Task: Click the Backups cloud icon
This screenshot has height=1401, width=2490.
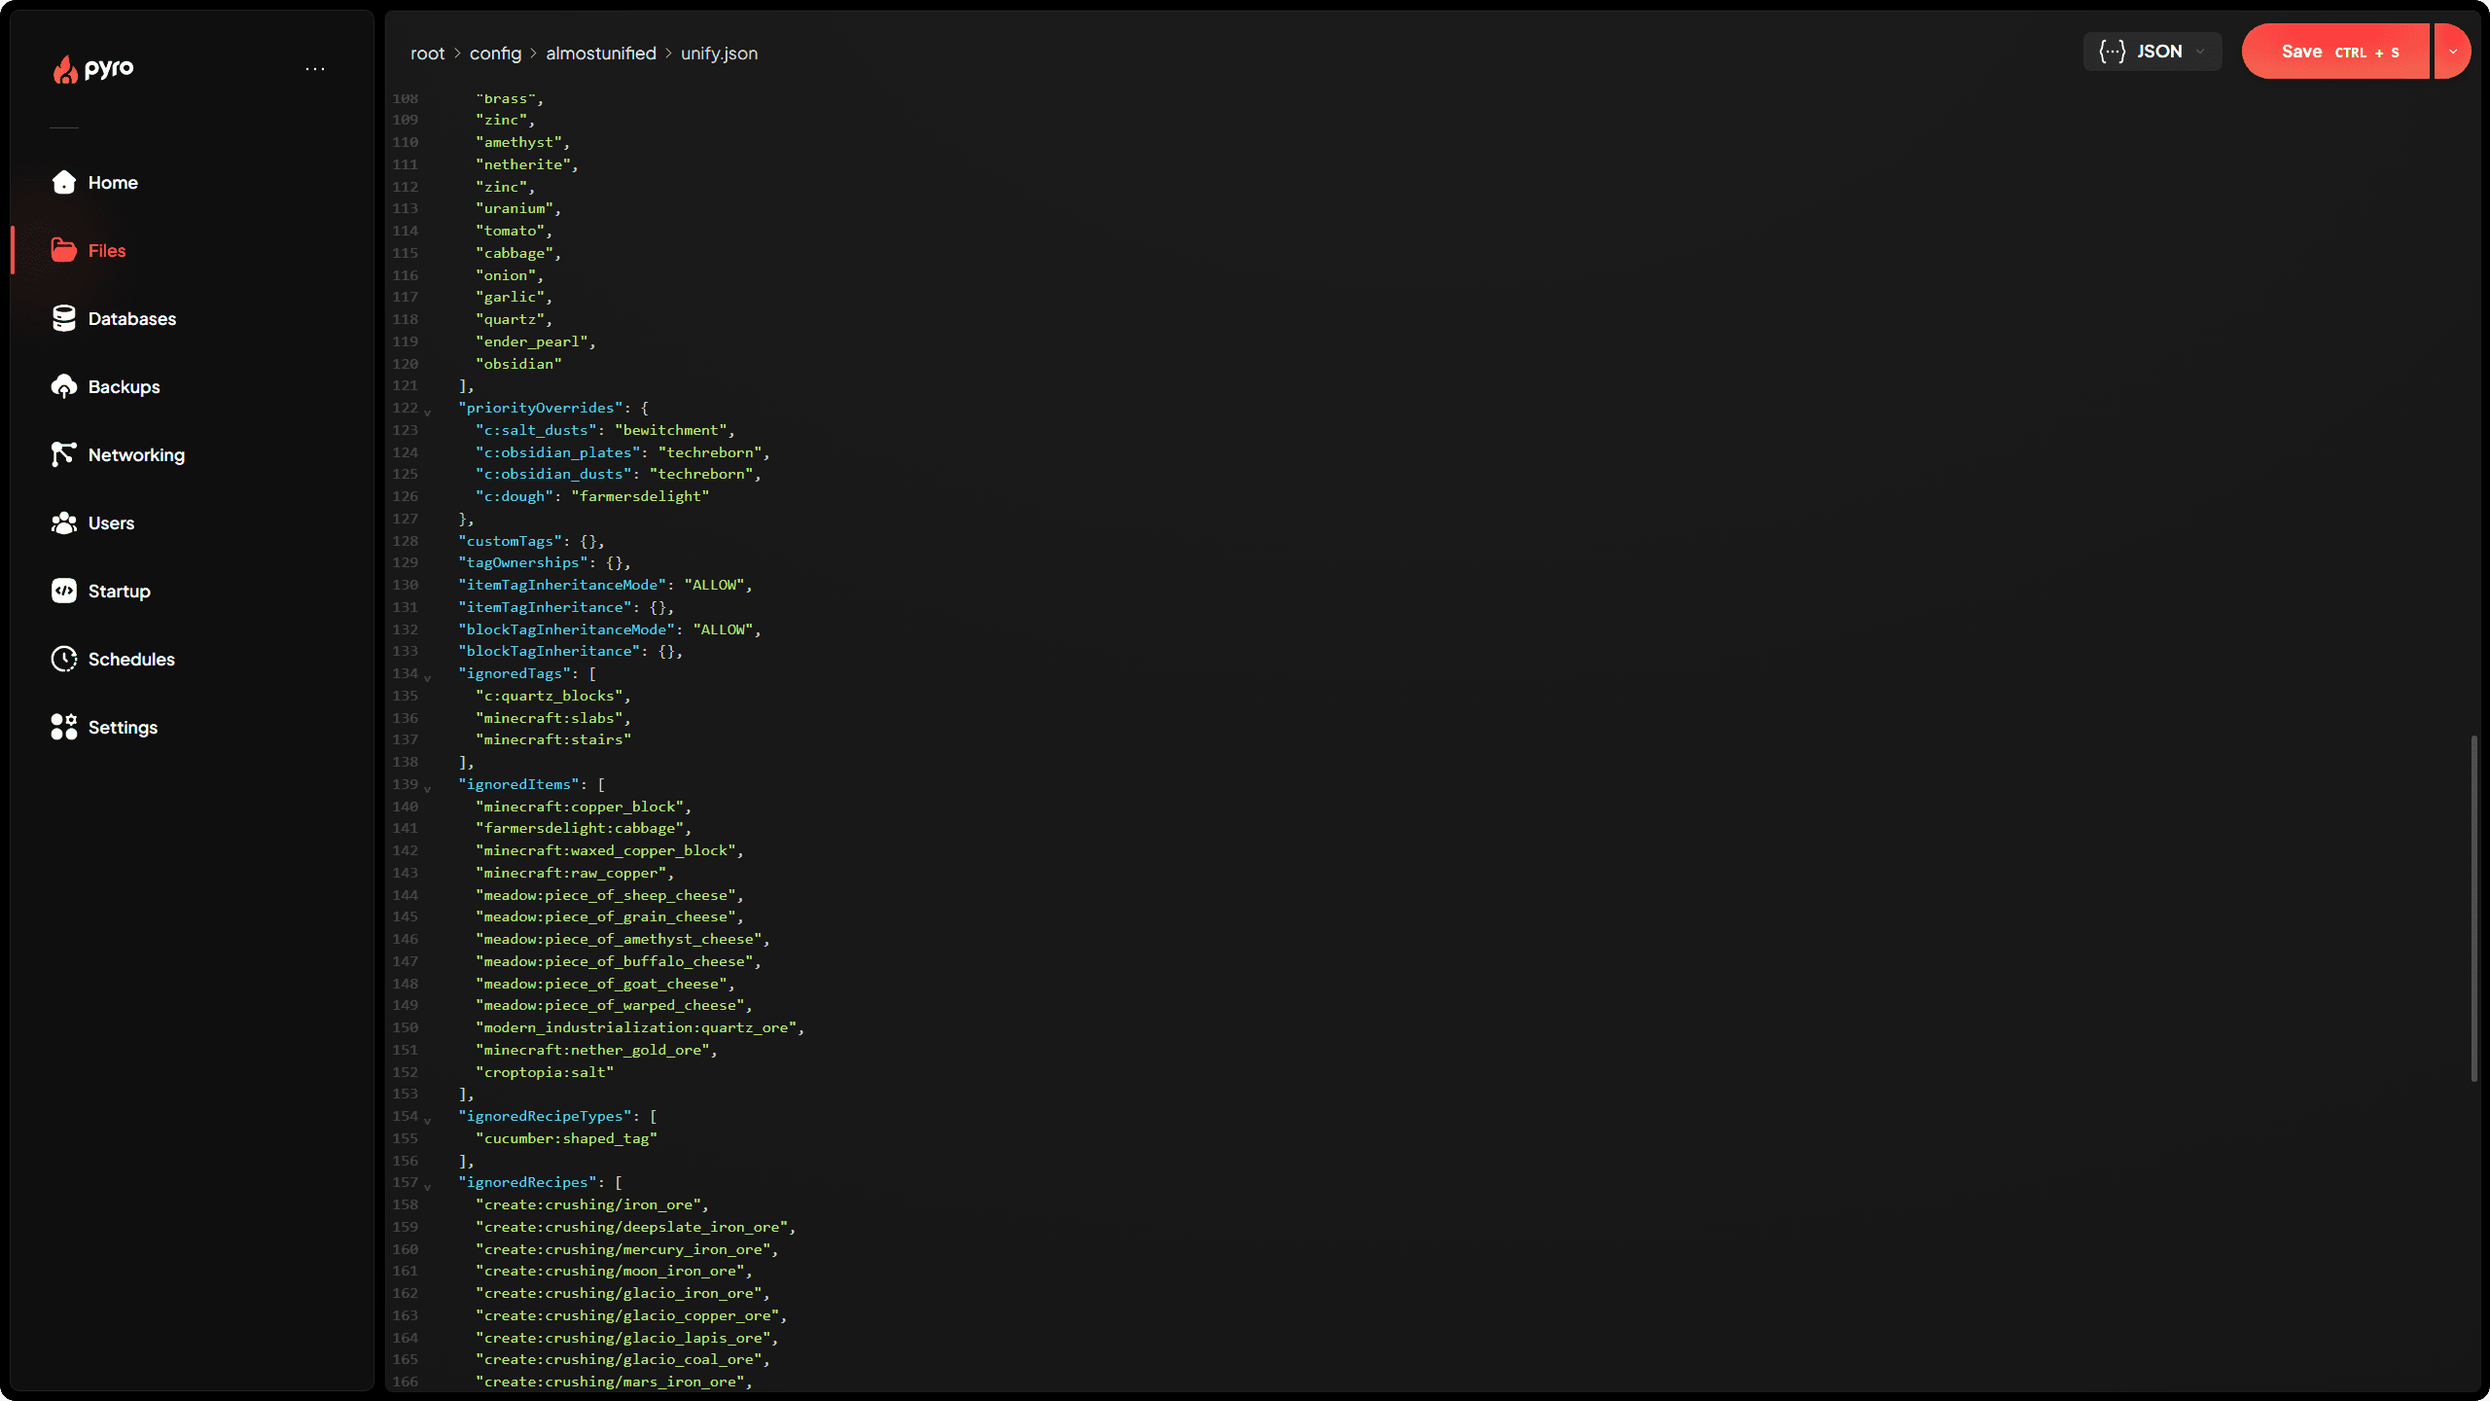Action: (x=64, y=386)
